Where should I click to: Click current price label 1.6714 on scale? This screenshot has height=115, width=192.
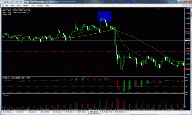[187, 40]
